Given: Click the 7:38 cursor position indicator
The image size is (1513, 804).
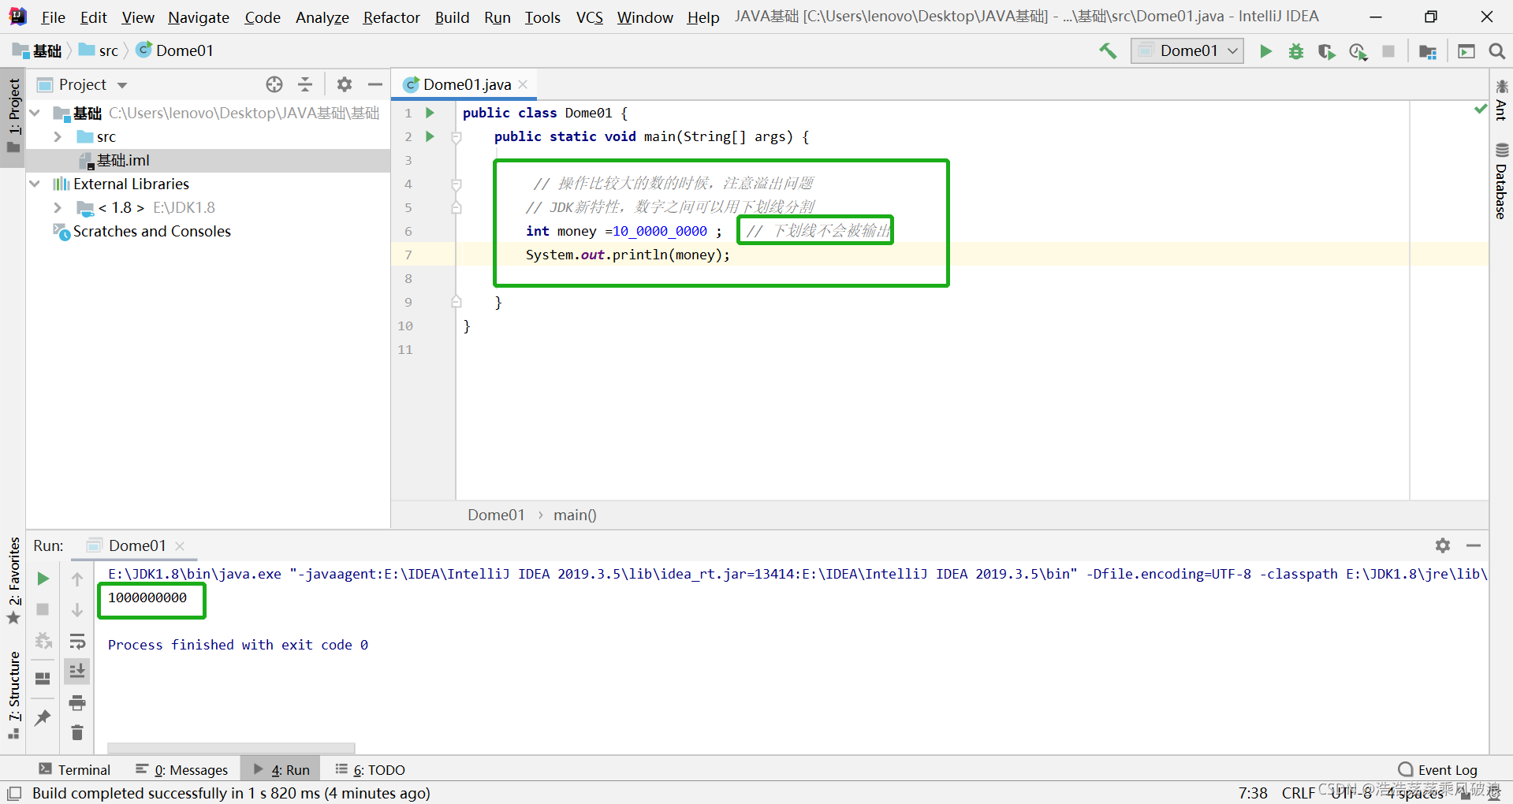Looking at the screenshot, I should click(1253, 793).
